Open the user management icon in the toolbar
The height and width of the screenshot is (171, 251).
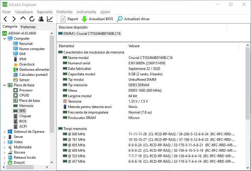pyautogui.click(x=41, y=19)
